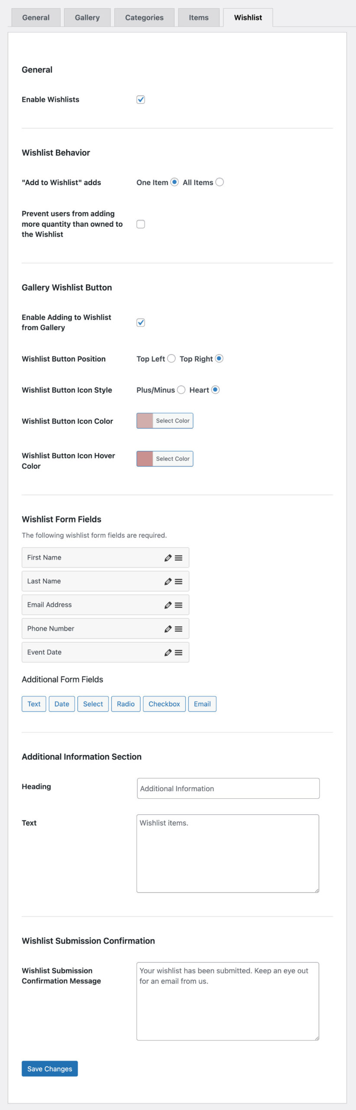This screenshot has height=1110, width=356.
Task: Select the All Items radio option
Action: (x=220, y=182)
